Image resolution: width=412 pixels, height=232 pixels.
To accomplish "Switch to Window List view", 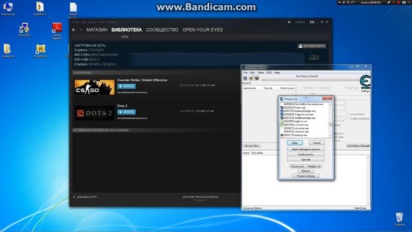I will 314,166.
